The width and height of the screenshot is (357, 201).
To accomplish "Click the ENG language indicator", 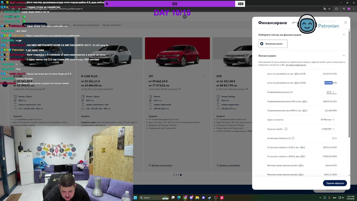I will (x=334, y=198).
